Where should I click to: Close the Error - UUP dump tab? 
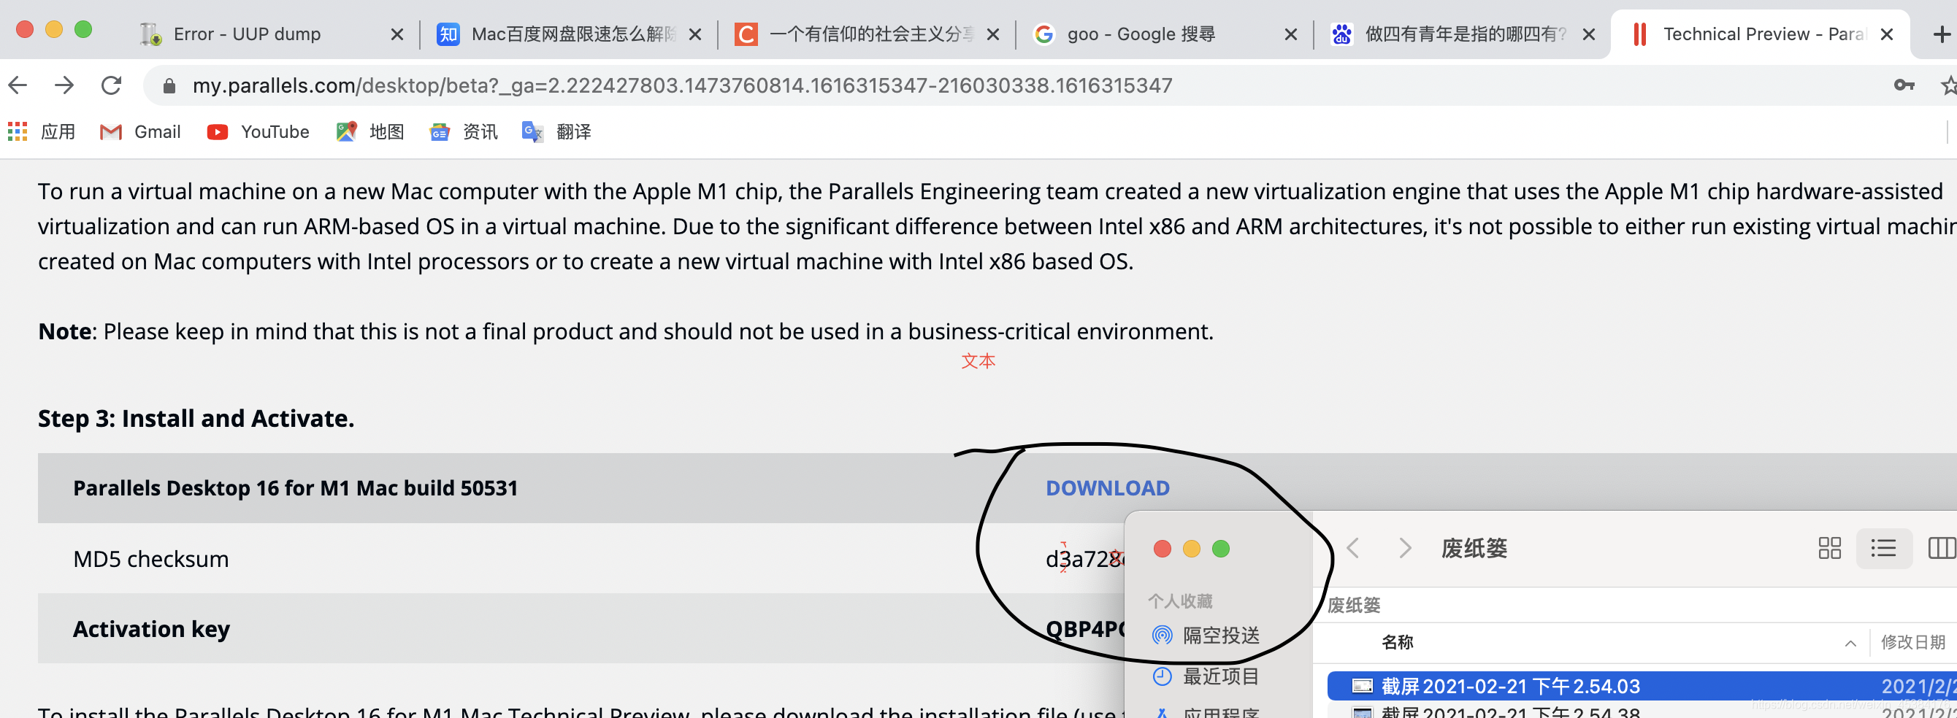click(x=397, y=34)
